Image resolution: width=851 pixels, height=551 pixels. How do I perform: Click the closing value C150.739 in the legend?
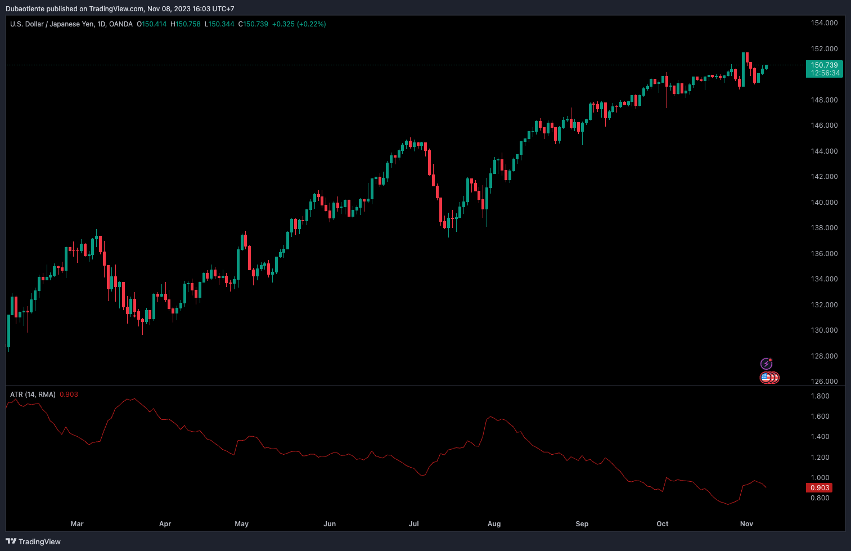[253, 24]
